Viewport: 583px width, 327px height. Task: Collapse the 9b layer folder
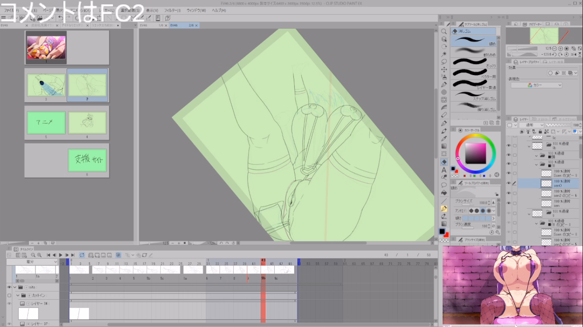[529, 146]
